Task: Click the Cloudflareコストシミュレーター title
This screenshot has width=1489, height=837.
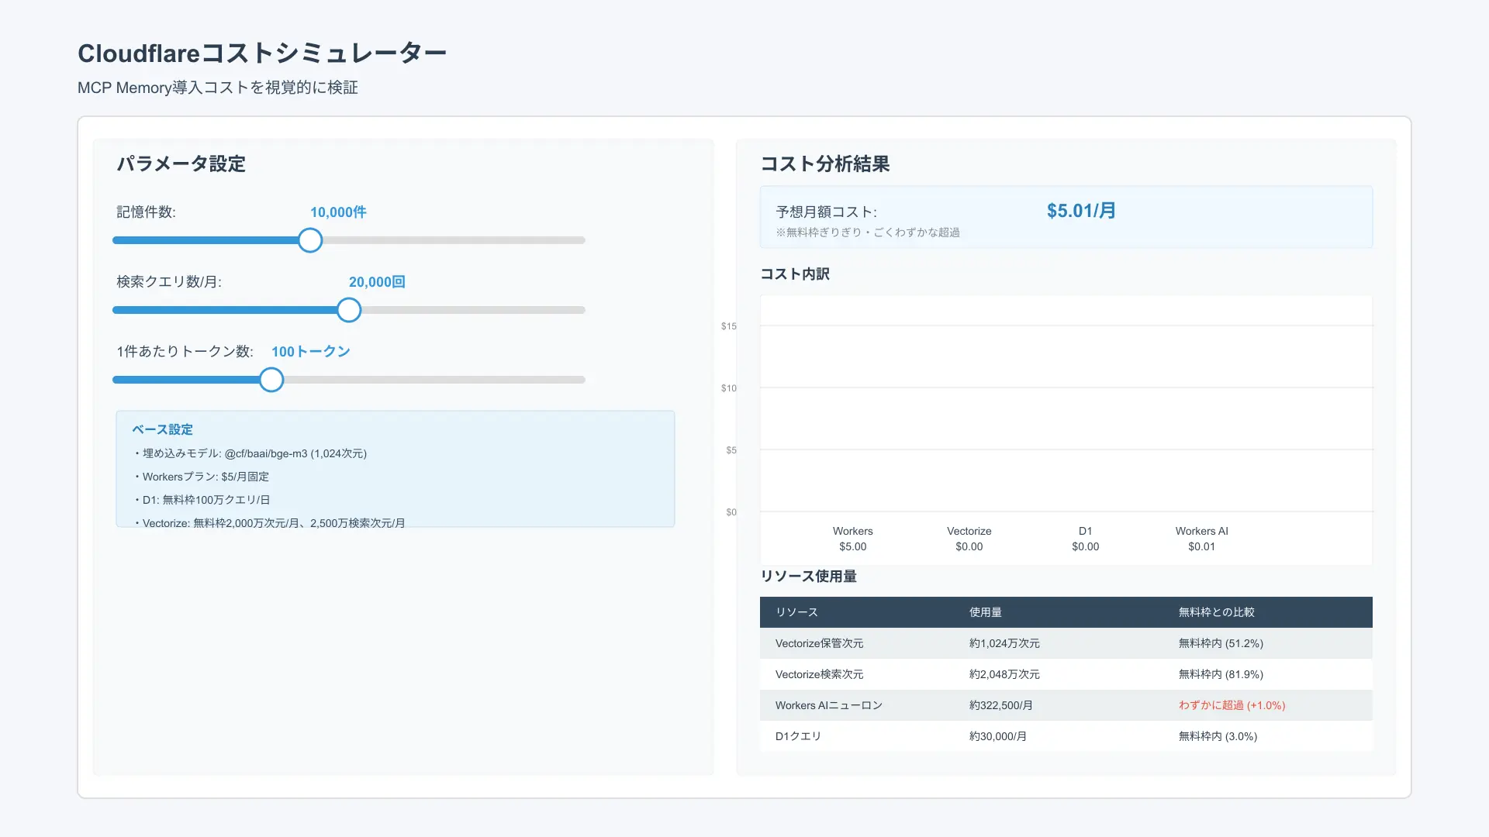Action: [262, 53]
